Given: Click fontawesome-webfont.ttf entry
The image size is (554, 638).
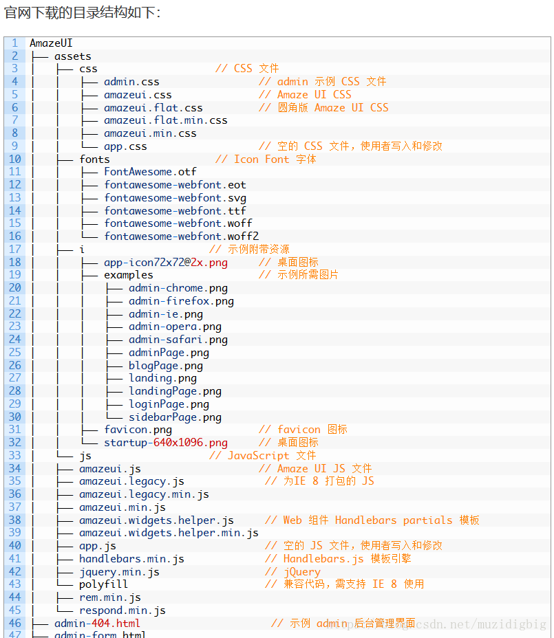Looking at the screenshot, I should [x=175, y=211].
